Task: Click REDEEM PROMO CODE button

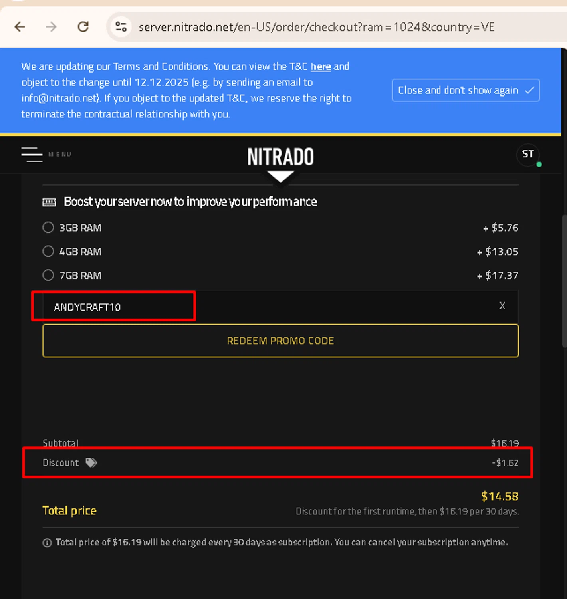Action: 280,341
